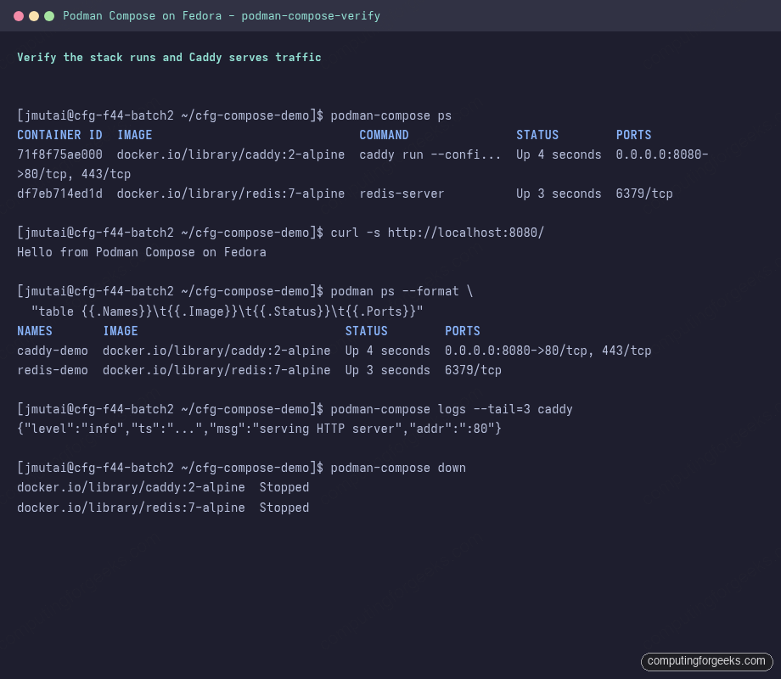The image size is (781, 679).
Task: Click the COMMAND column header
Action: pyautogui.click(x=384, y=135)
